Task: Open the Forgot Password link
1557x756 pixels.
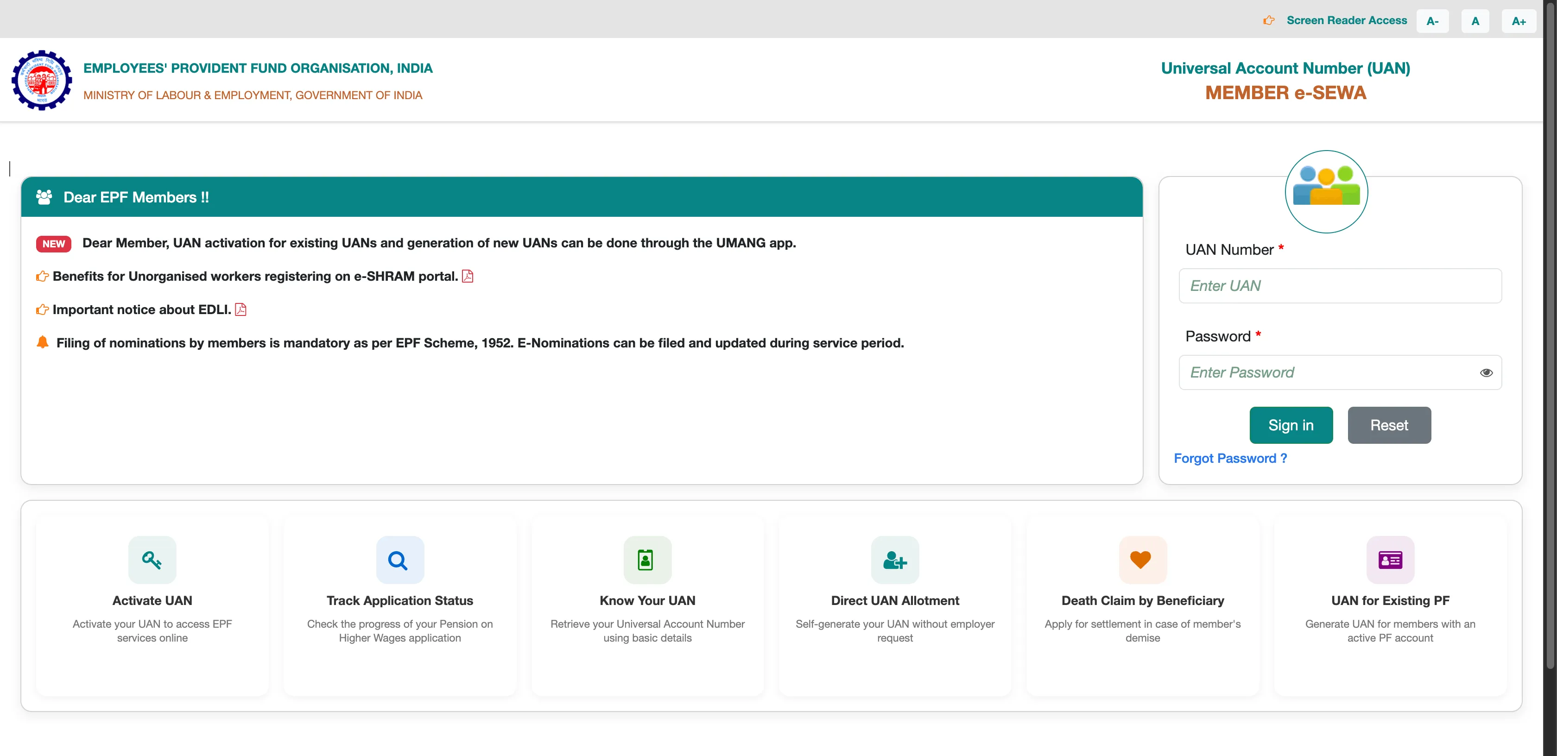Action: (x=1229, y=458)
